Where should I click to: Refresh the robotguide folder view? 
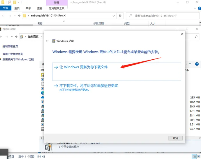click(x=120, y=16)
